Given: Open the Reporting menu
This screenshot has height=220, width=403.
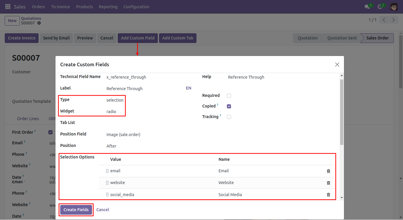Looking at the screenshot, I should click(108, 6).
